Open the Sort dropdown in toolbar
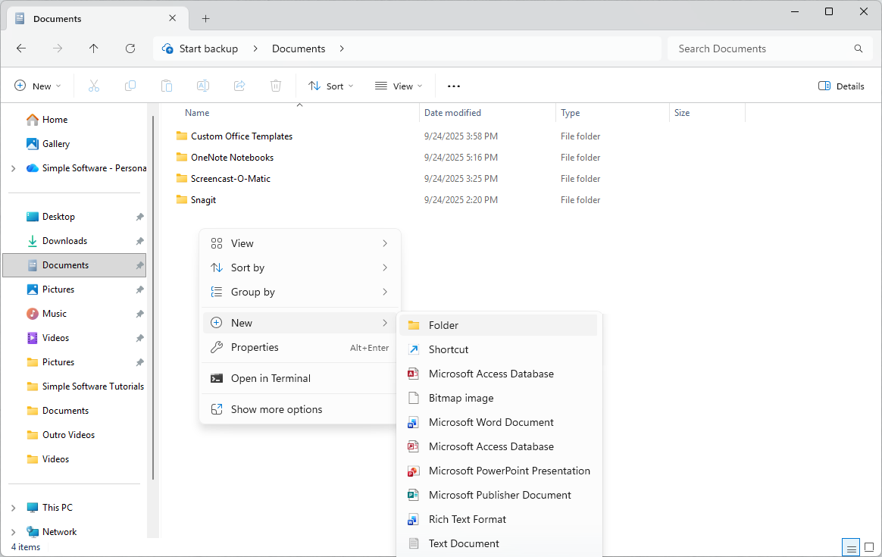 coord(330,86)
